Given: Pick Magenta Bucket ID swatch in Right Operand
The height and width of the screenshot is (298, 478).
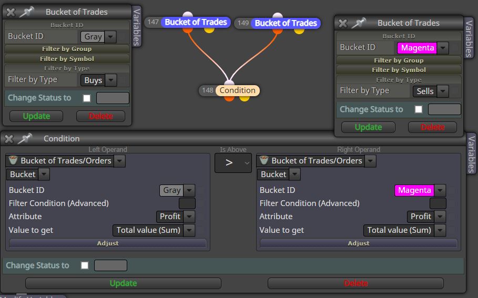Looking at the screenshot, I should [414, 190].
